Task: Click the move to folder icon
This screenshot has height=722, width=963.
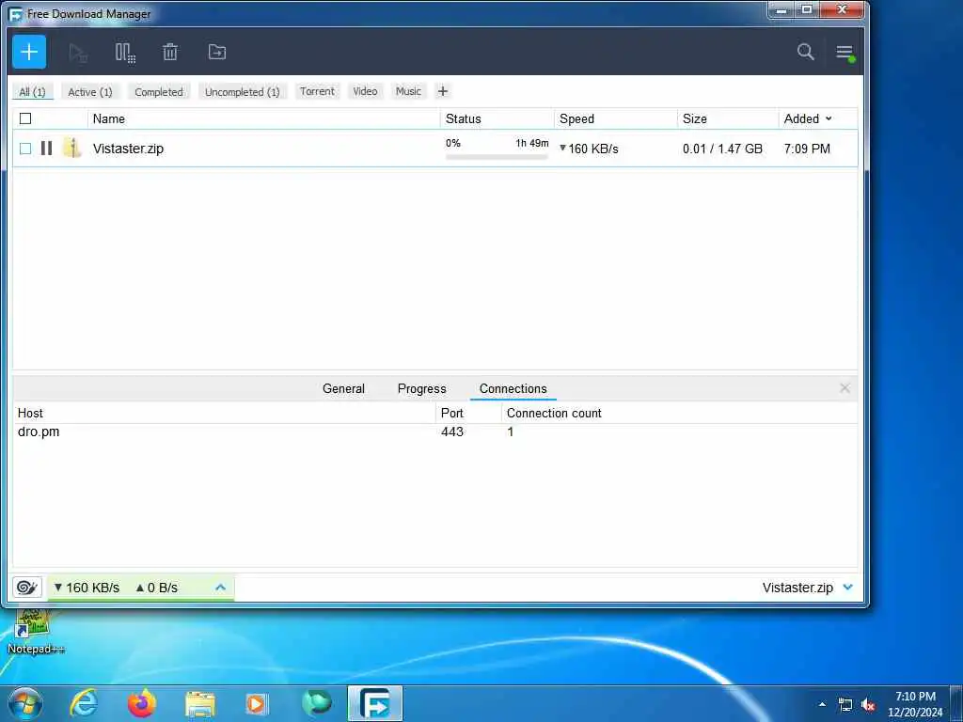Action: [x=217, y=53]
